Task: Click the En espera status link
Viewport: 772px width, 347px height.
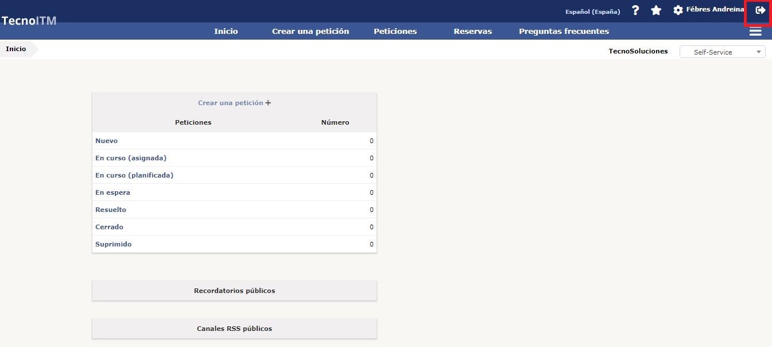Action: [x=112, y=192]
